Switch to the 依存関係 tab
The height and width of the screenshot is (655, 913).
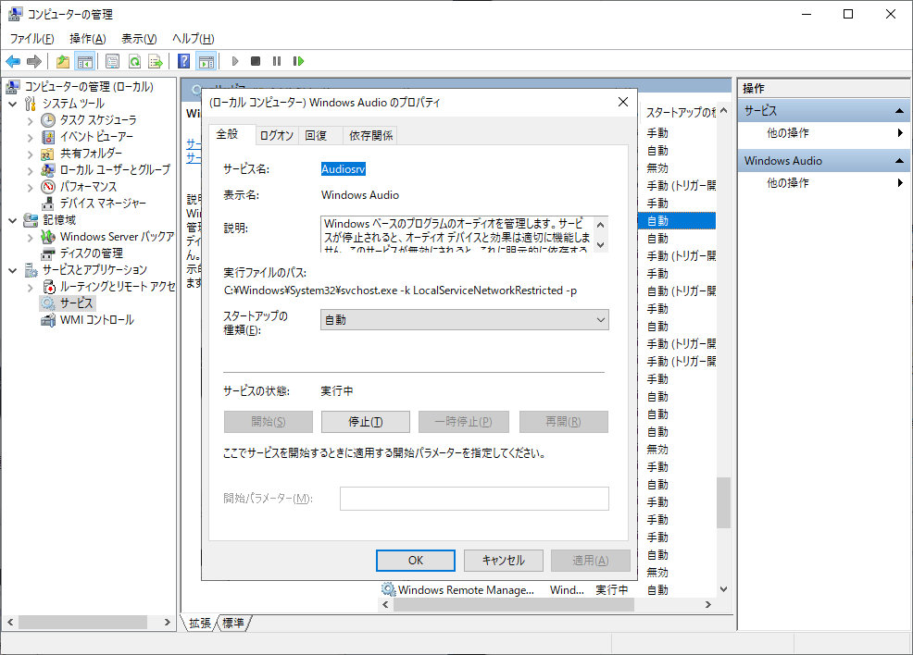point(371,136)
